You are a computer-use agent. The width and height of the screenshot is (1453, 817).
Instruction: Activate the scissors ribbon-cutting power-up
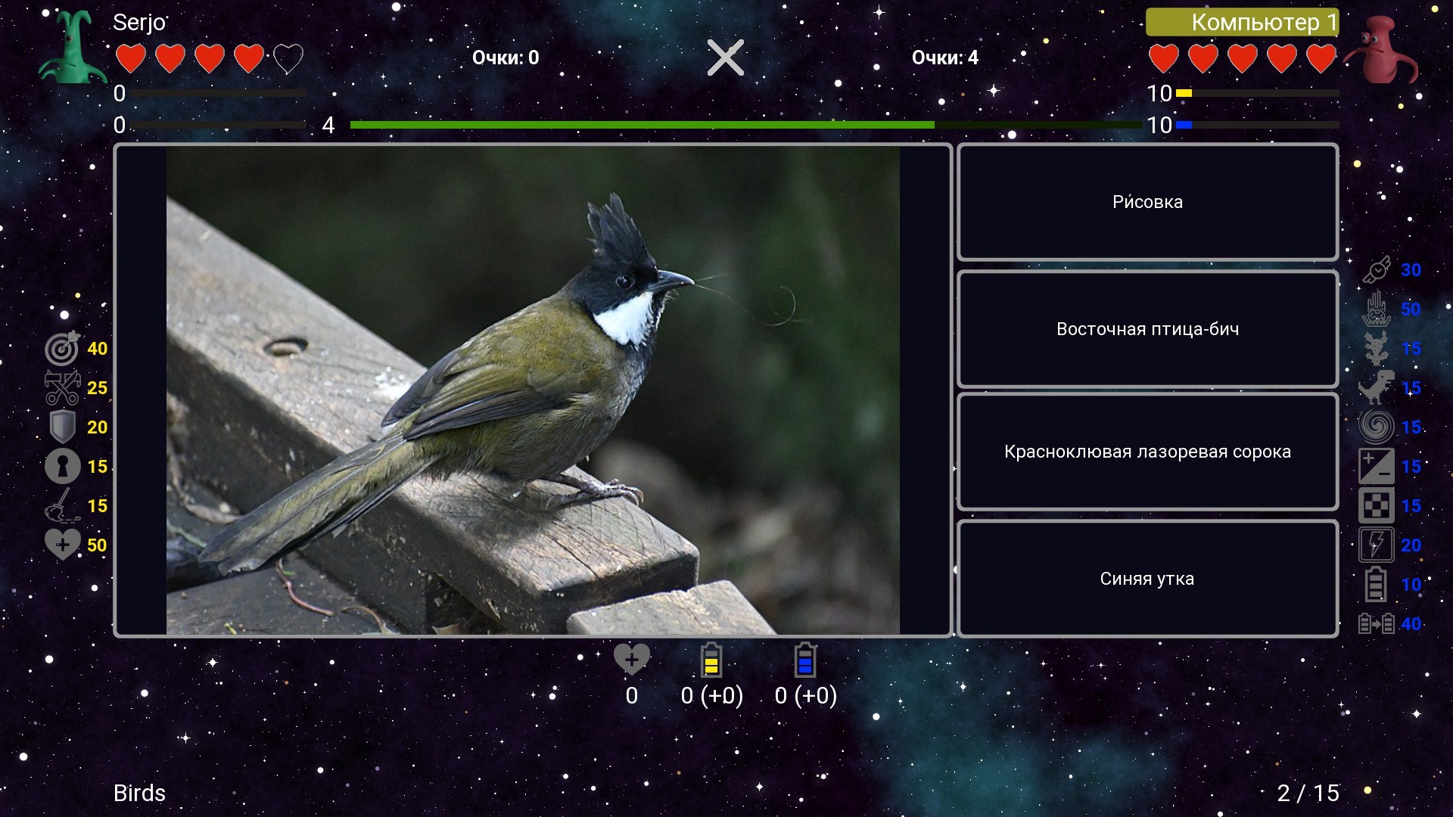[x=62, y=388]
